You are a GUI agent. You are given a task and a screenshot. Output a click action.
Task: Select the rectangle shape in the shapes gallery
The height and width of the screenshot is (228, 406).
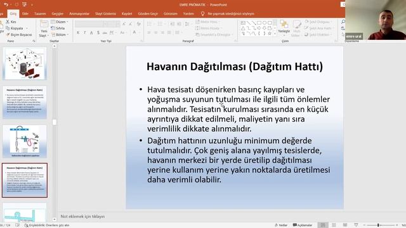pyautogui.click(x=259, y=23)
